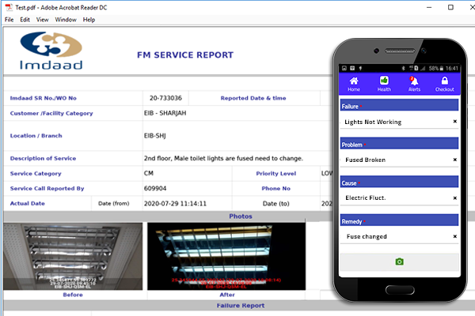The height and width of the screenshot is (316, 475).
Task: Click the SR number 20-733036
Action: 165,98
